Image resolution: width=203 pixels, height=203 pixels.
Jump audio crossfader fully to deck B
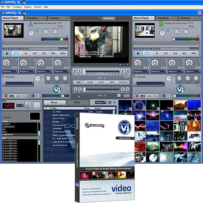pyautogui.click(x=127, y=89)
